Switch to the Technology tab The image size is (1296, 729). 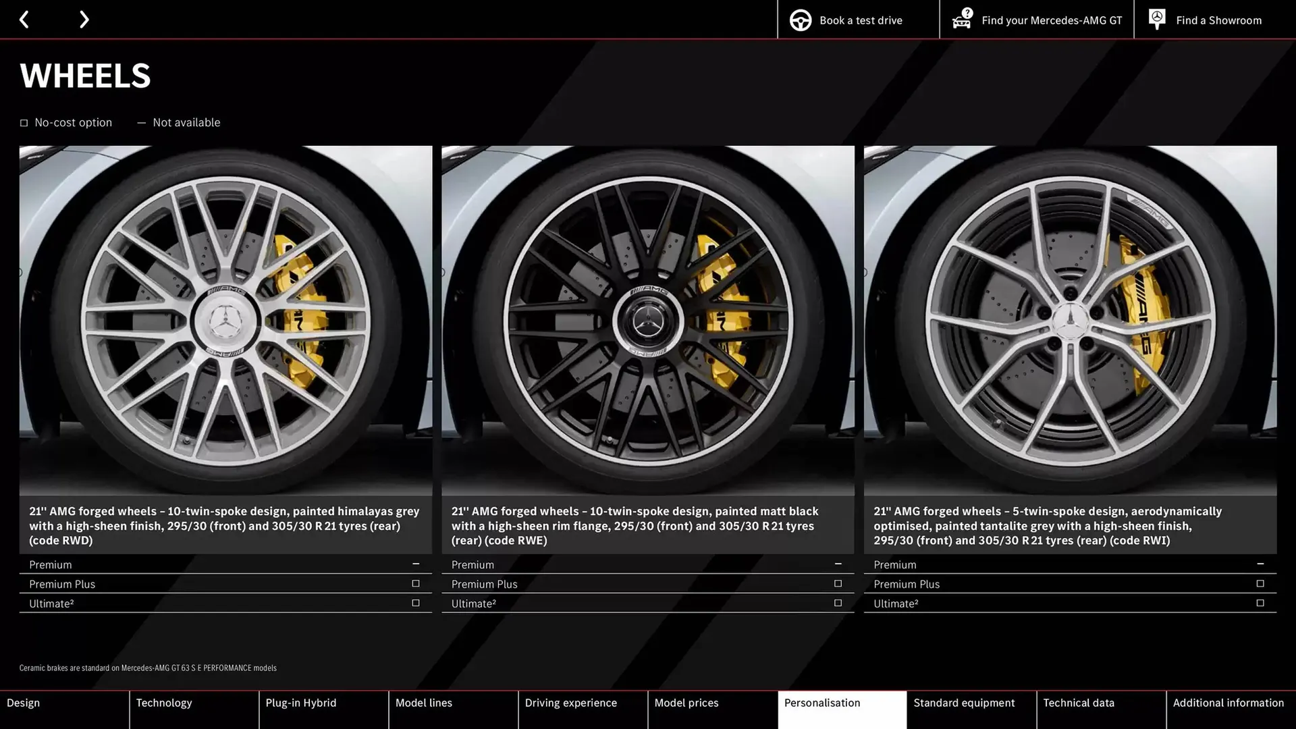194,709
